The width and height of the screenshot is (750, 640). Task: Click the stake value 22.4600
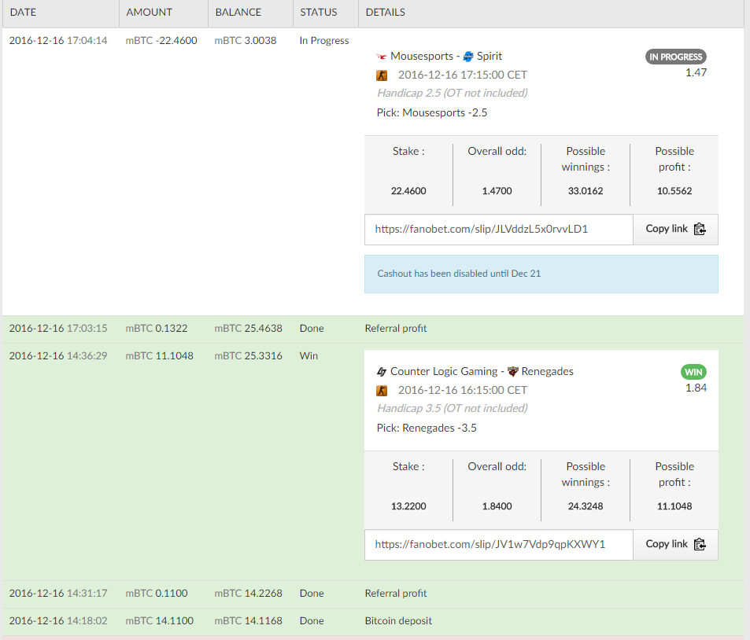click(x=408, y=191)
